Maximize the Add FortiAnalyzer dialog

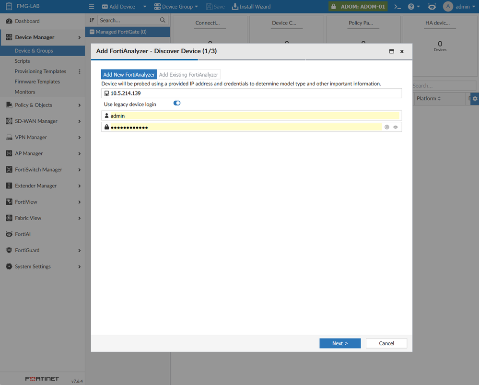392,51
